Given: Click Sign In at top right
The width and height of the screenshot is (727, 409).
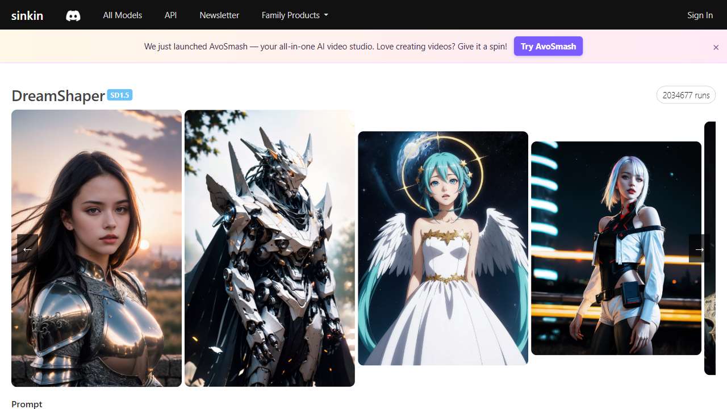Looking at the screenshot, I should [x=700, y=15].
